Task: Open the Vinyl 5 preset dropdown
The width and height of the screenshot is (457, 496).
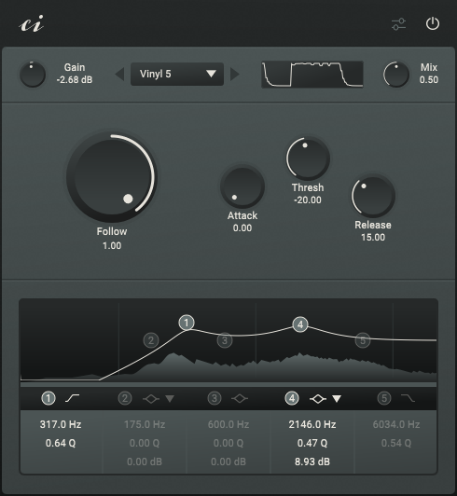Action: tap(177, 74)
